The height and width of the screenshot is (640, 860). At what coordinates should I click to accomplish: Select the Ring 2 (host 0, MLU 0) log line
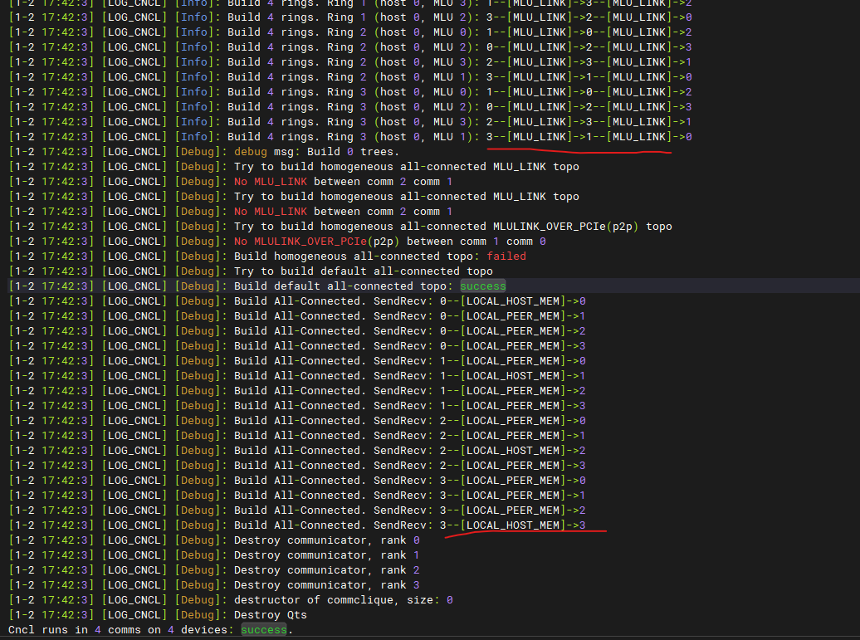click(350, 32)
